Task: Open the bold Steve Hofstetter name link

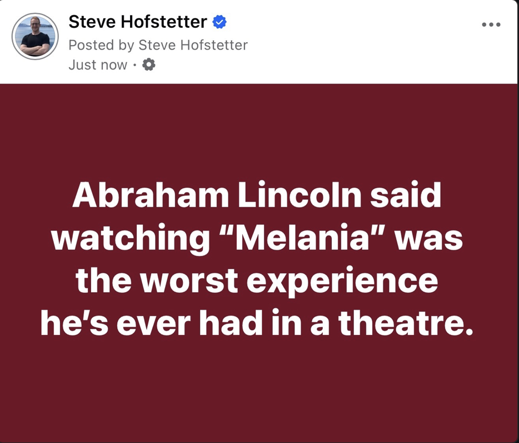Action: [137, 22]
